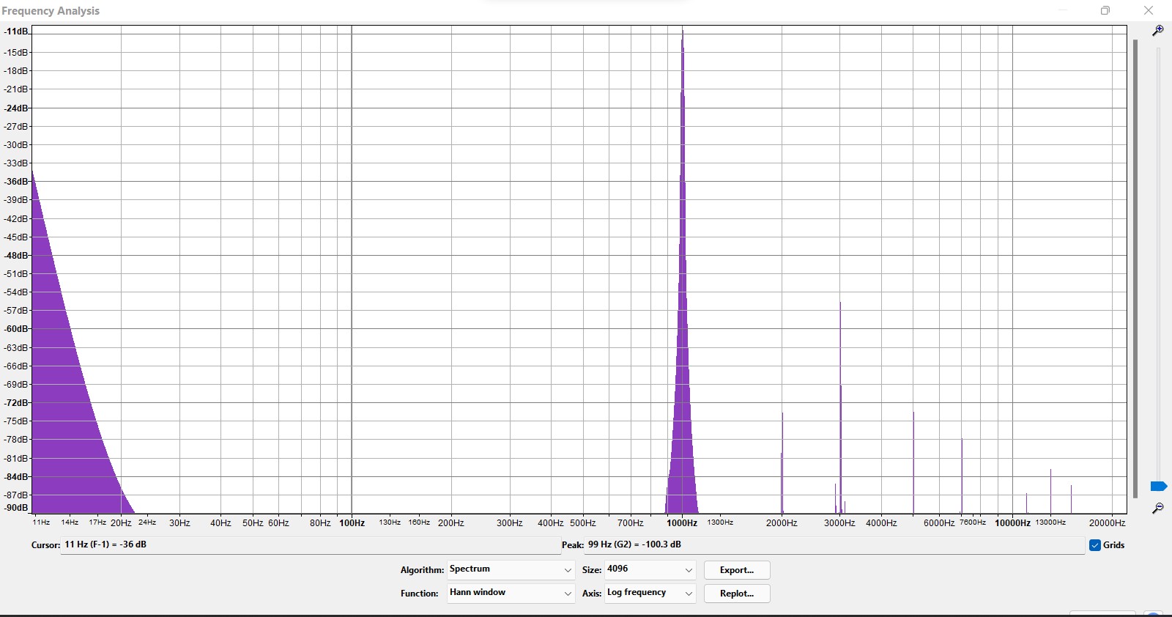
Task: Toggle the Grids checkbox
Action: [1095, 545]
